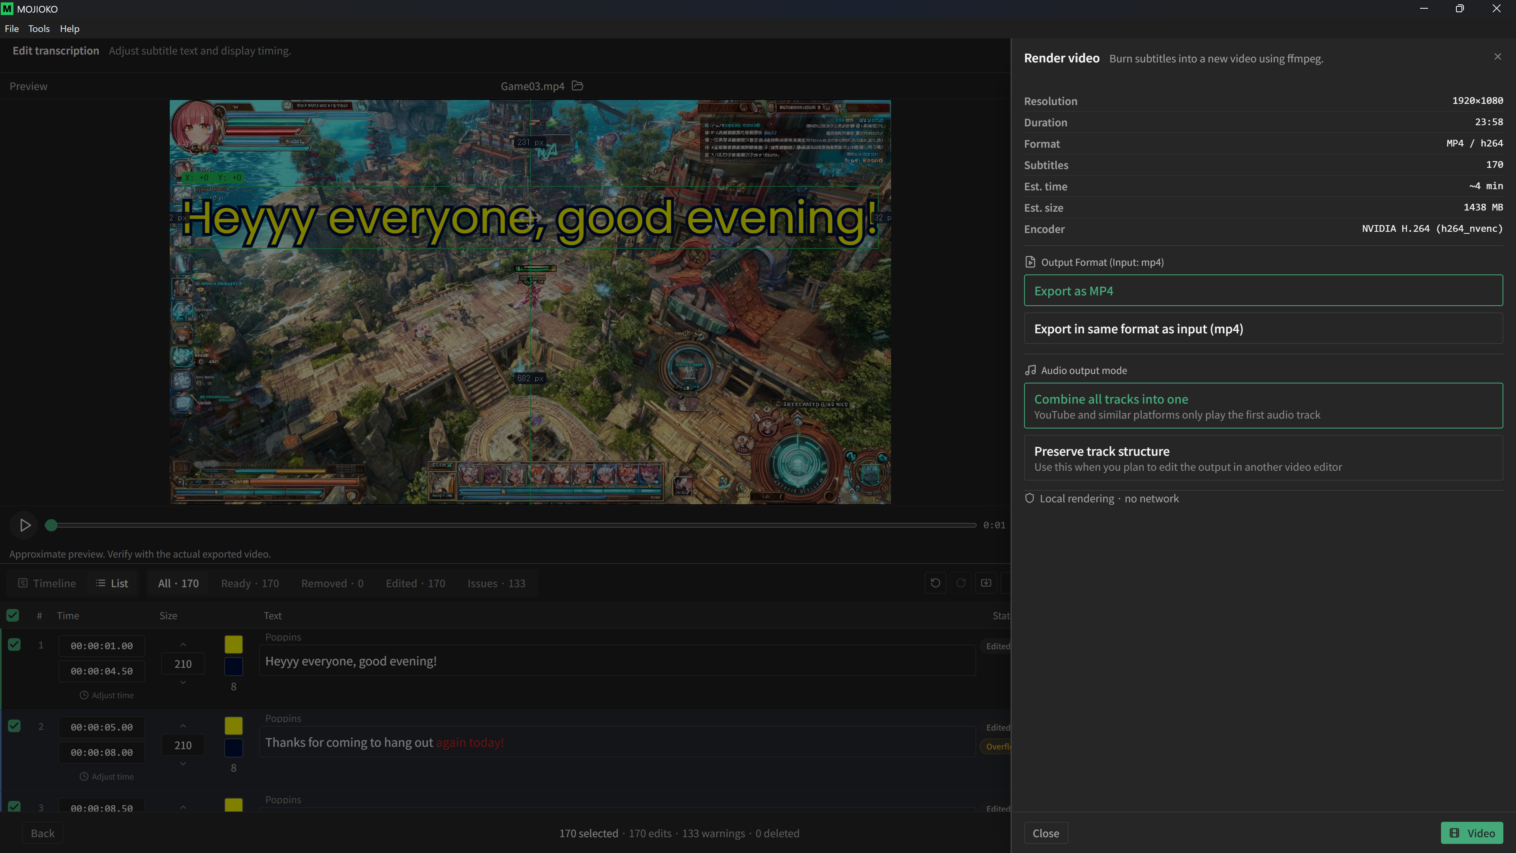Click the Time column header

click(x=68, y=615)
